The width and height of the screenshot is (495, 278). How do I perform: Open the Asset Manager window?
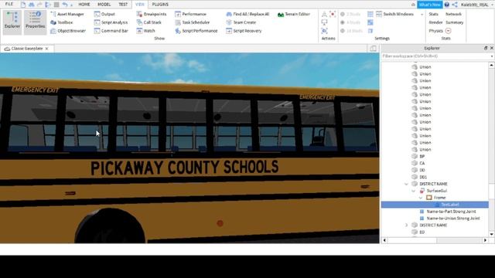pyautogui.click(x=67, y=14)
